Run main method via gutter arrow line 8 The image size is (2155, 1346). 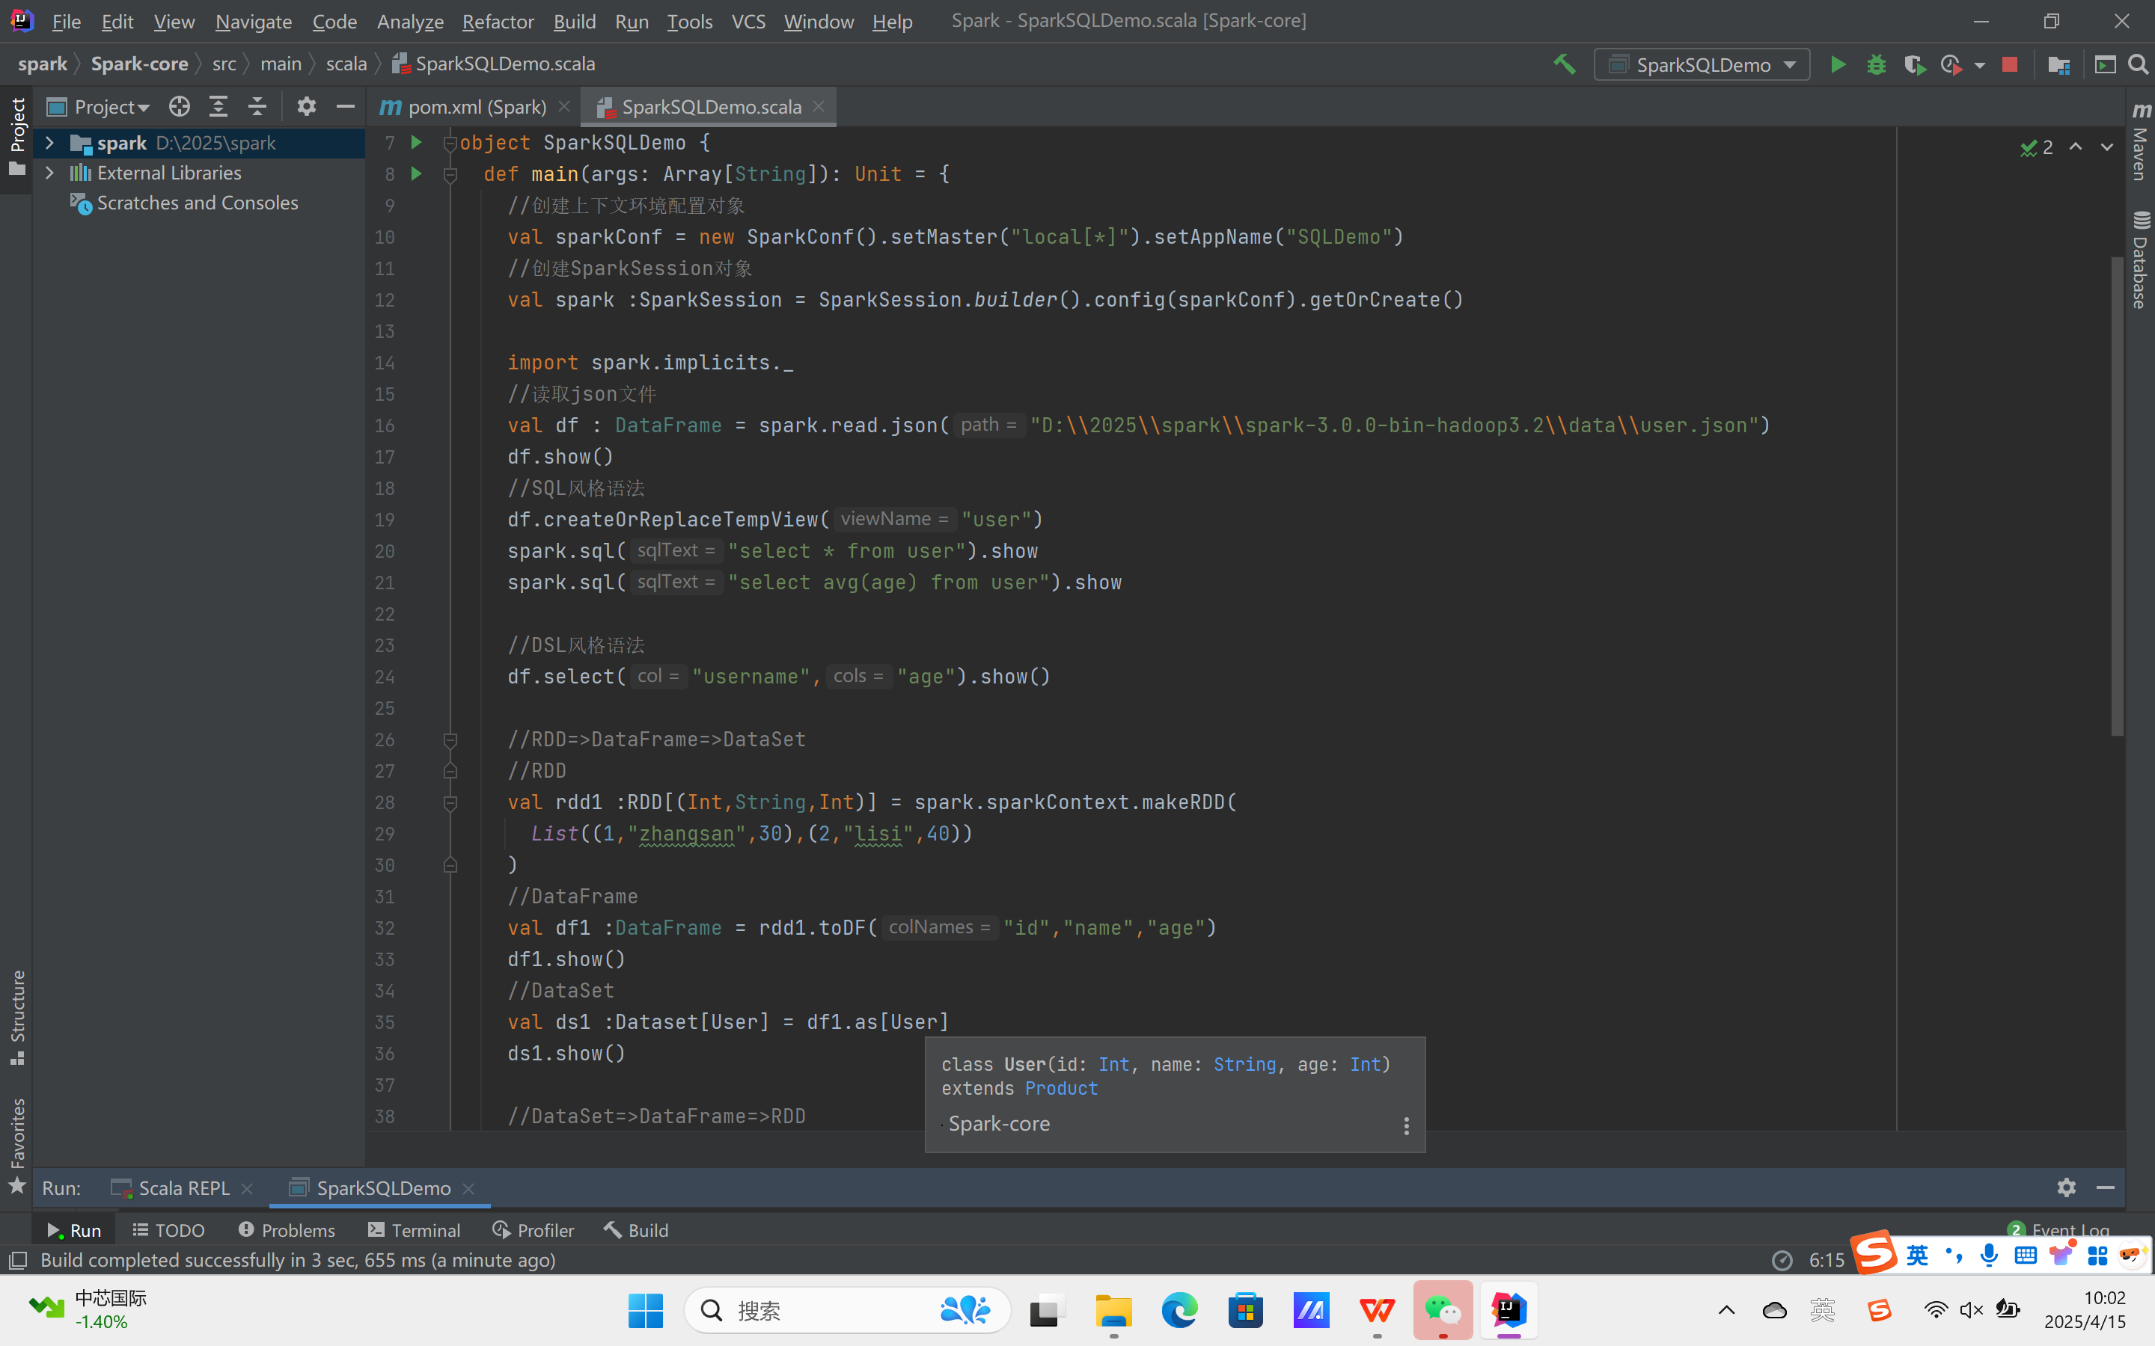coord(416,173)
